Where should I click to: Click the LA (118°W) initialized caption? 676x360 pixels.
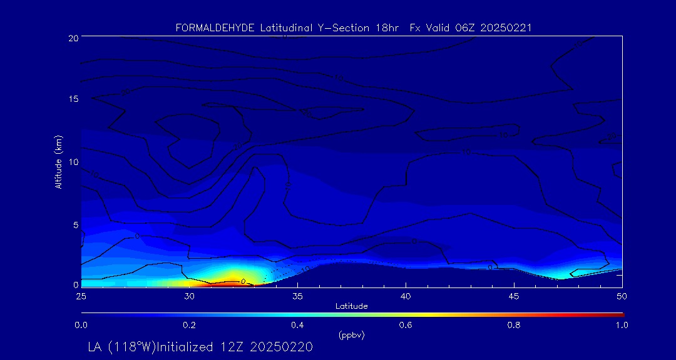[x=200, y=347]
